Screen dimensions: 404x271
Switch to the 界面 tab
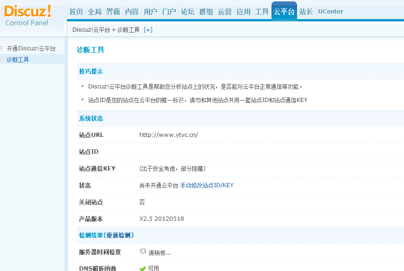[x=113, y=12]
